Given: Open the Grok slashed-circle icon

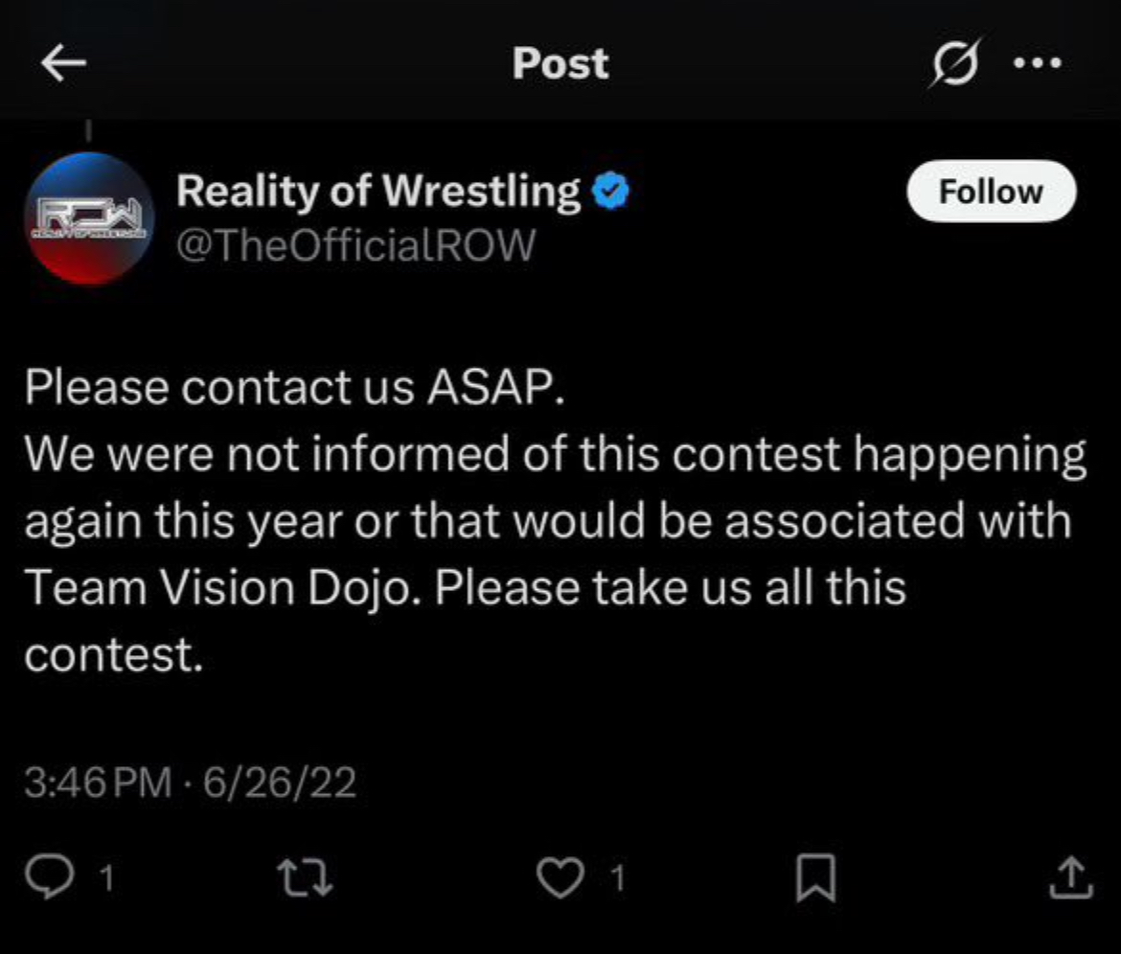Looking at the screenshot, I should (x=951, y=64).
